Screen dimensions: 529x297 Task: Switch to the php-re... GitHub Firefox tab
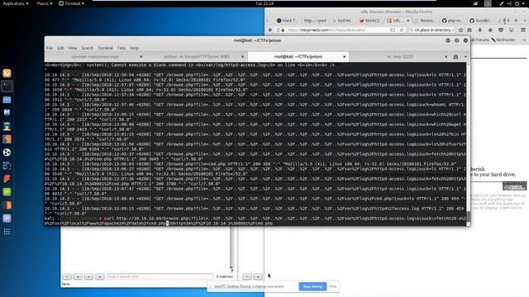point(452,21)
